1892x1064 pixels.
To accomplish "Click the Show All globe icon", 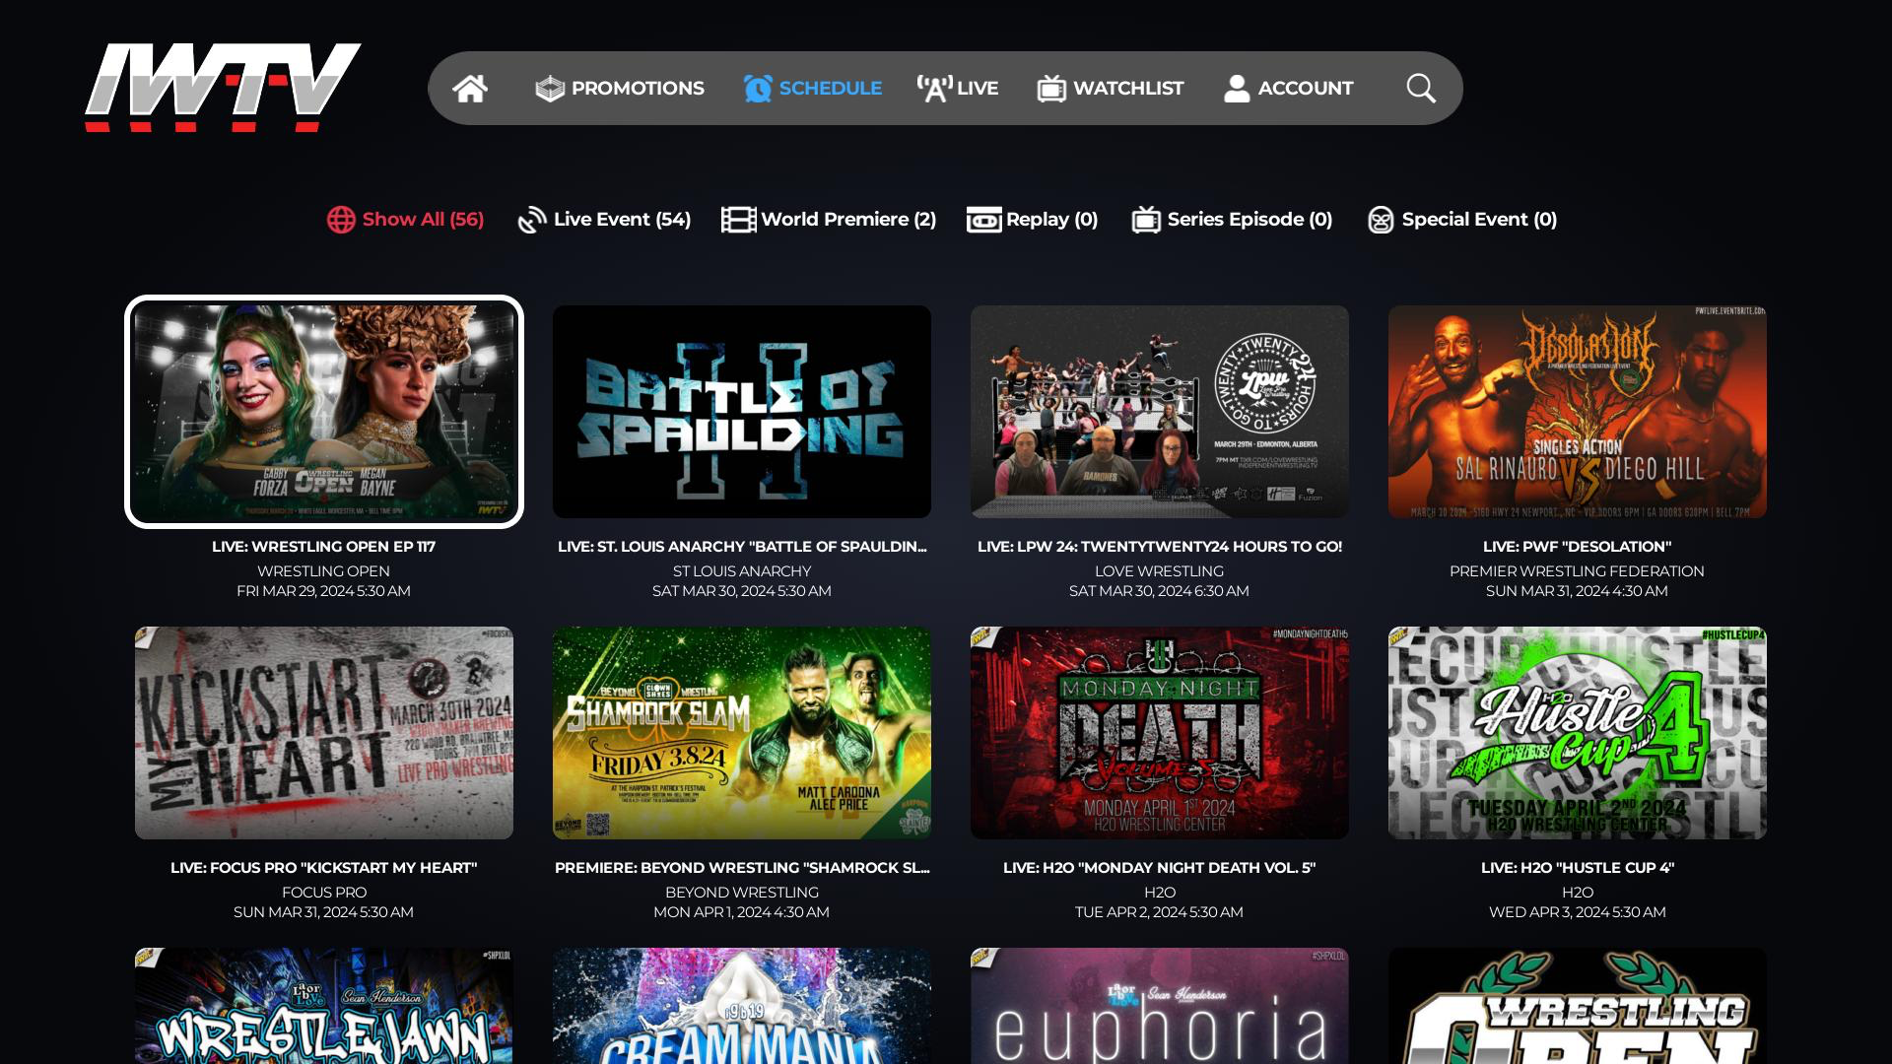I will 341,220.
